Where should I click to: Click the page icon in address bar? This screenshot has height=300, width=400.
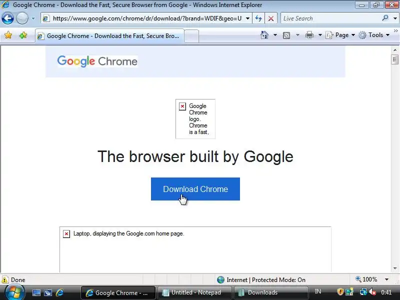pos(46,18)
